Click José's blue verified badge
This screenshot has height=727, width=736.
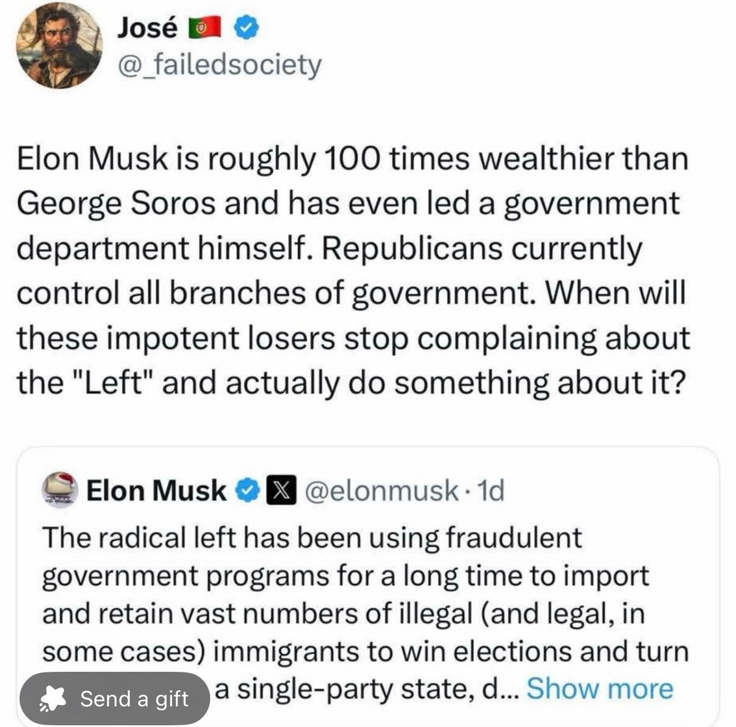(246, 28)
